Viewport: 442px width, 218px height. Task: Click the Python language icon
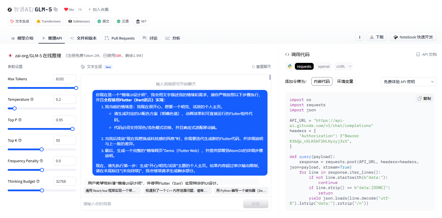point(290,66)
